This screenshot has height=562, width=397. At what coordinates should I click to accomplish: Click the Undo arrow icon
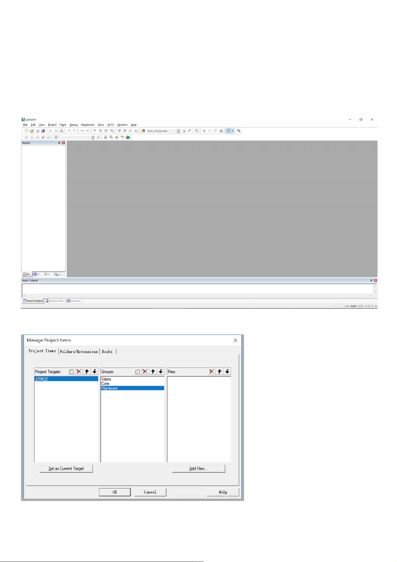pyautogui.click(x=69, y=131)
